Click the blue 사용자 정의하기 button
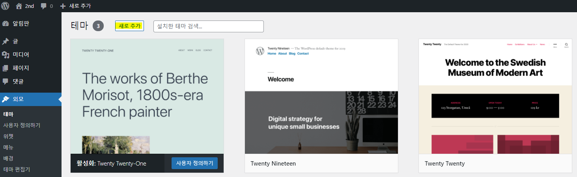This screenshot has width=577, height=177. 194,163
